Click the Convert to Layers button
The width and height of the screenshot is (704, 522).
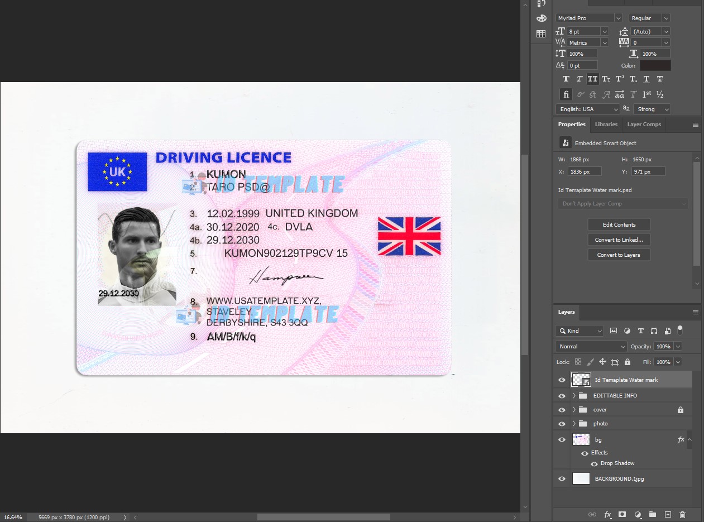[619, 255]
